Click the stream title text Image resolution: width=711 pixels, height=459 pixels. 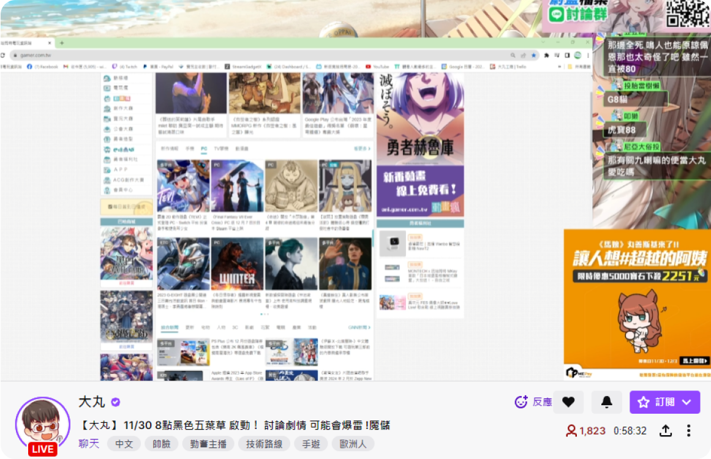tap(234, 425)
